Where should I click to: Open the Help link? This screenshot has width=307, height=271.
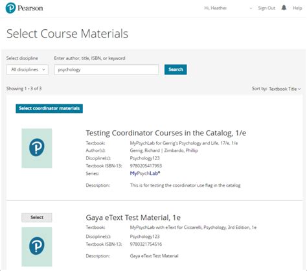point(297,8)
